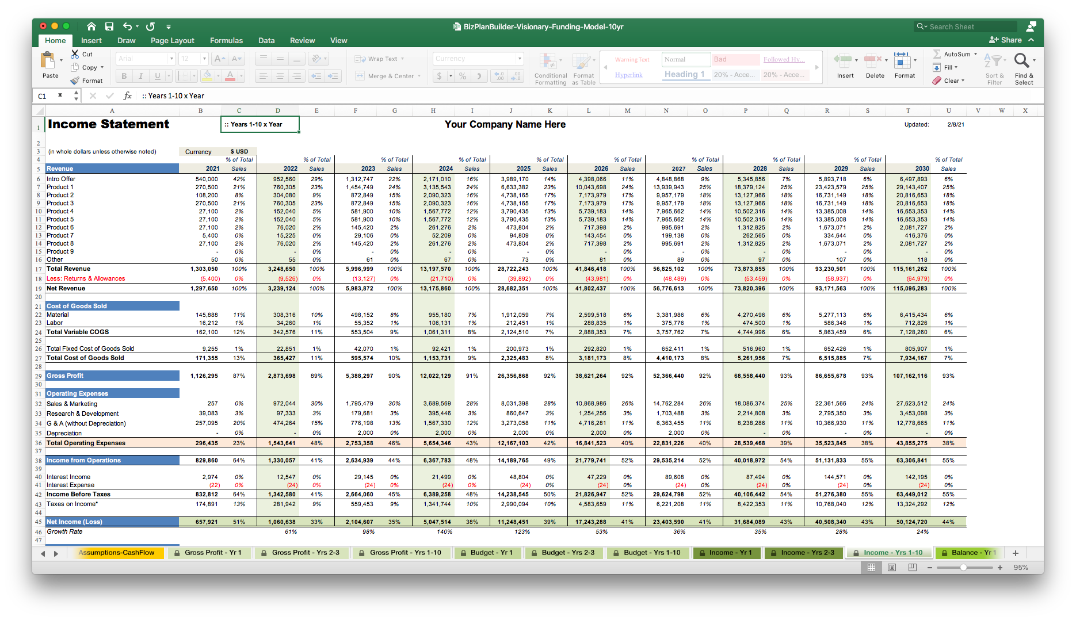Click the zoom in plus button

[x=1000, y=568]
